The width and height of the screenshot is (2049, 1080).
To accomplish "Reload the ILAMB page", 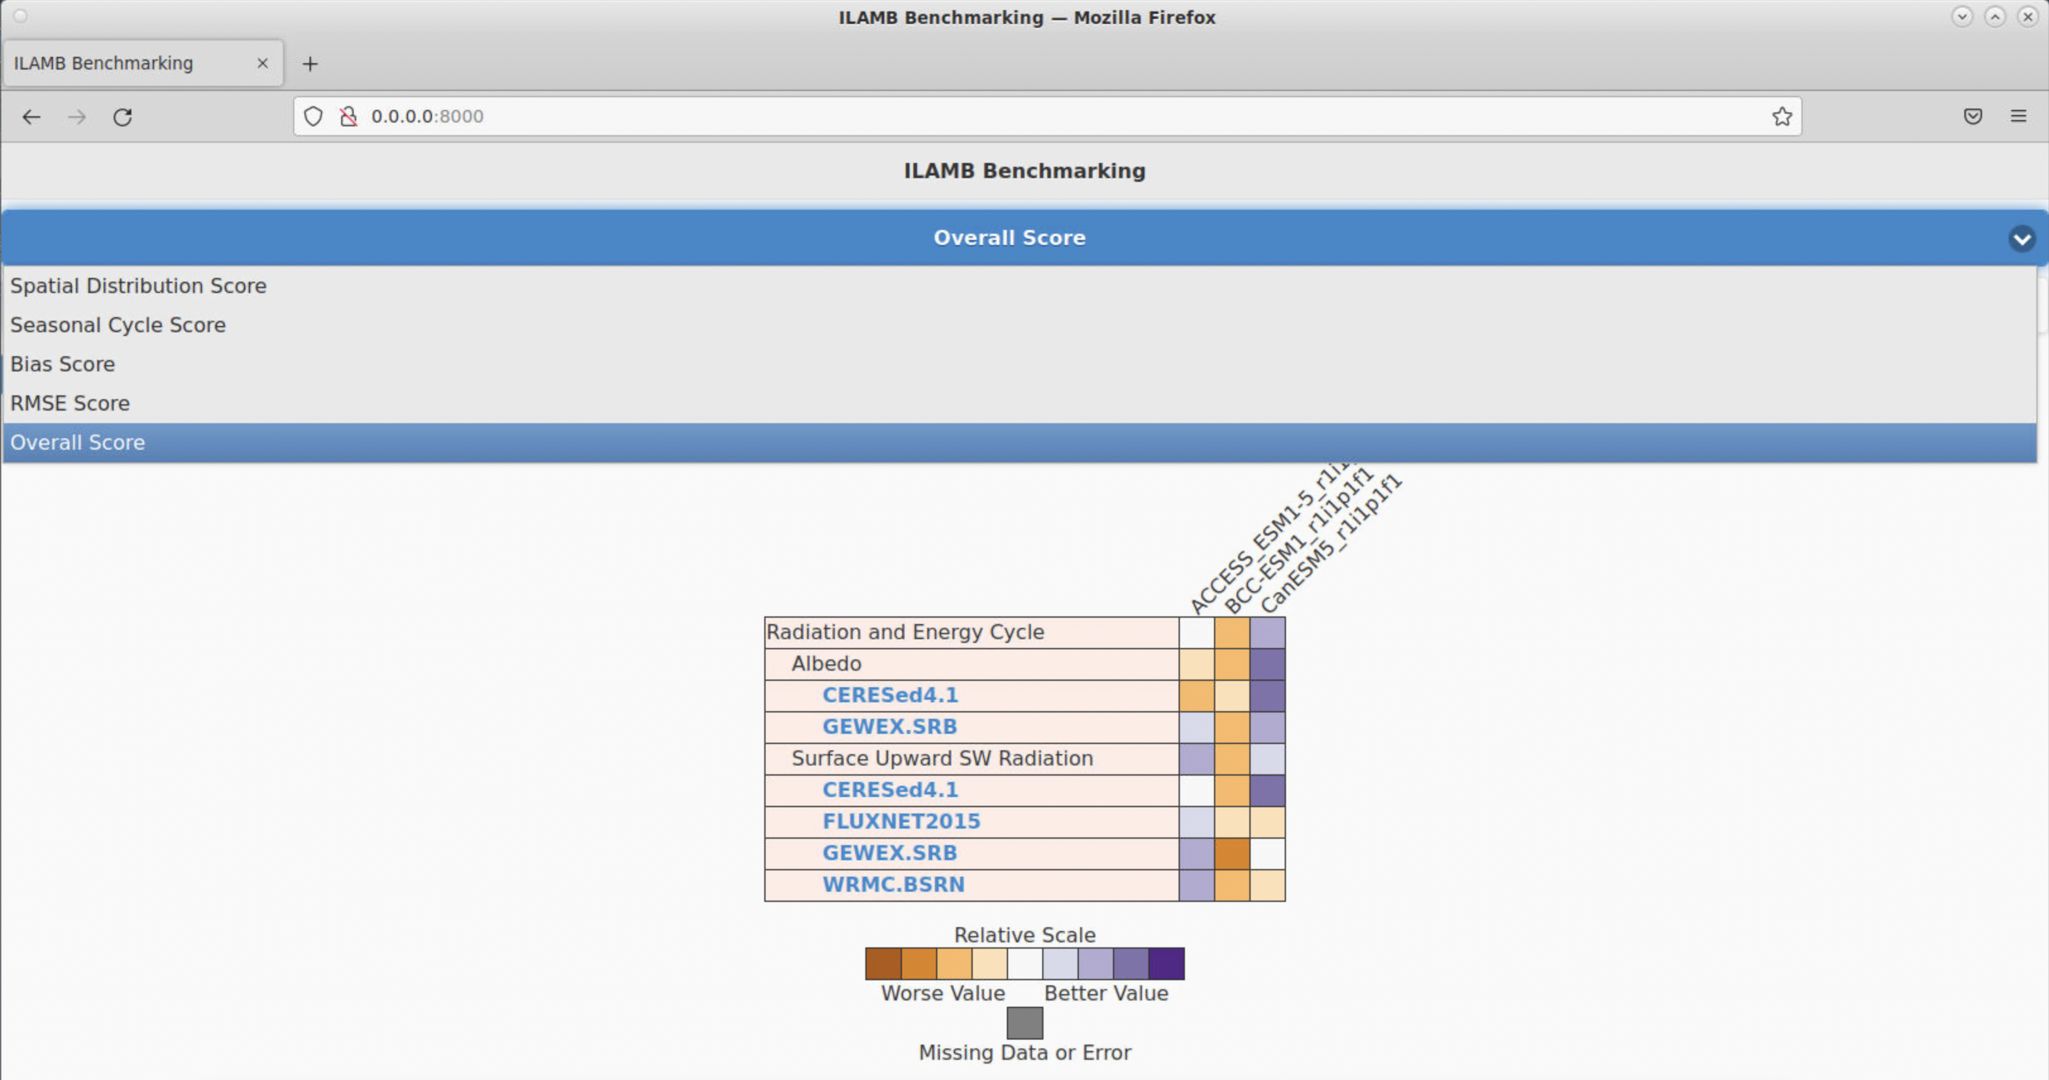I will (x=123, y=117).
